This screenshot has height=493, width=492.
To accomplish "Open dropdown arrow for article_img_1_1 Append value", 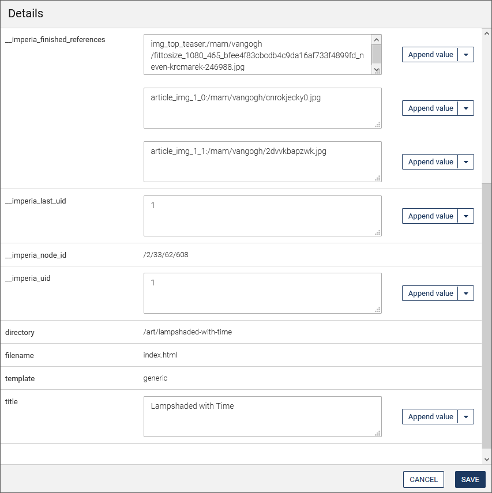I will pos(466,161).
